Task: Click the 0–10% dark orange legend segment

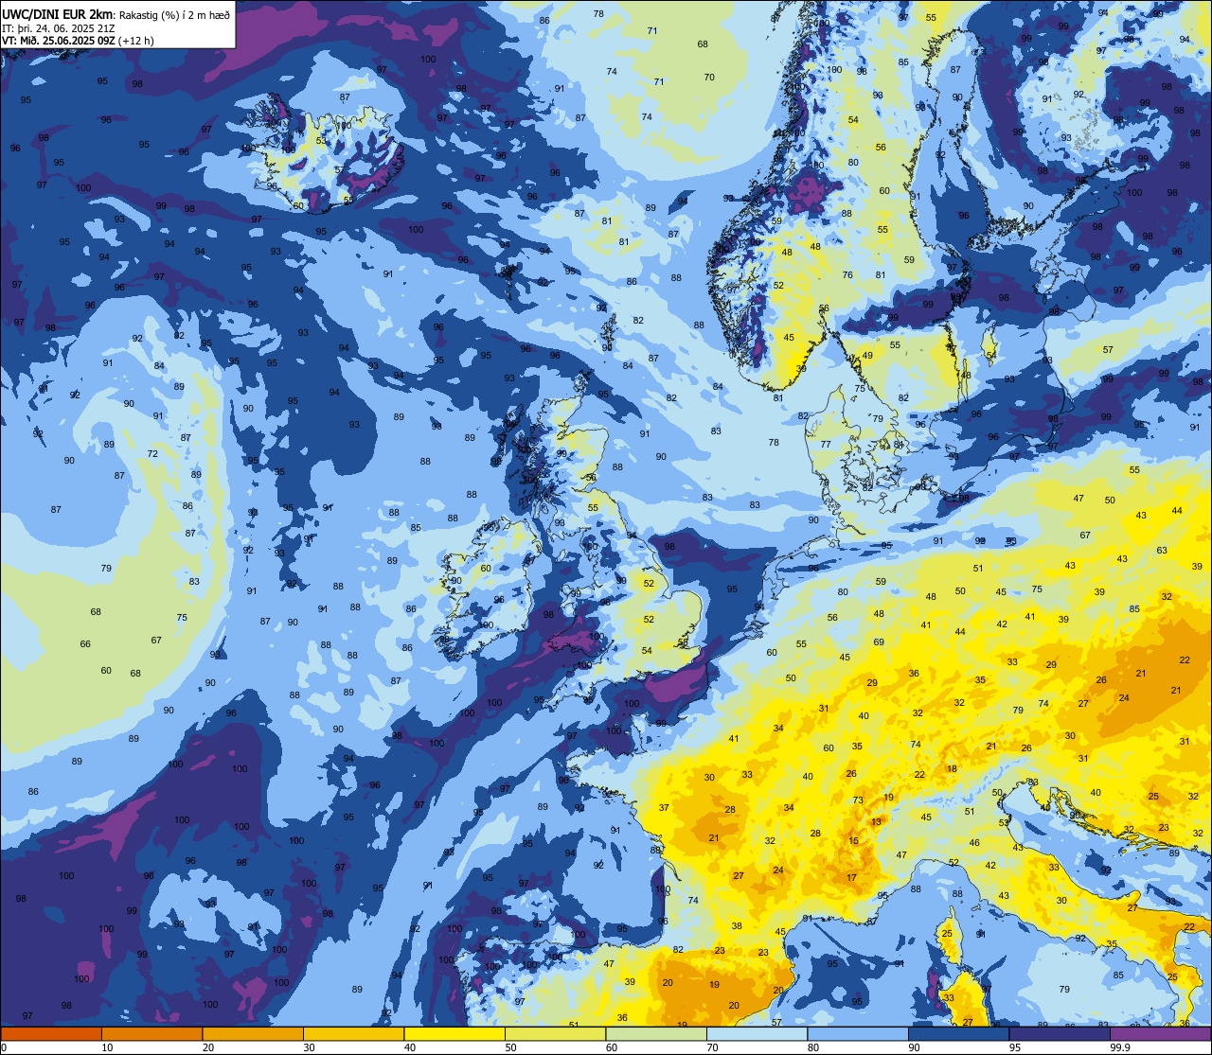Action: 51,1034
